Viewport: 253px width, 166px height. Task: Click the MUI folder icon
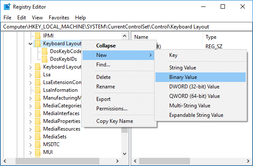[38, 152]
